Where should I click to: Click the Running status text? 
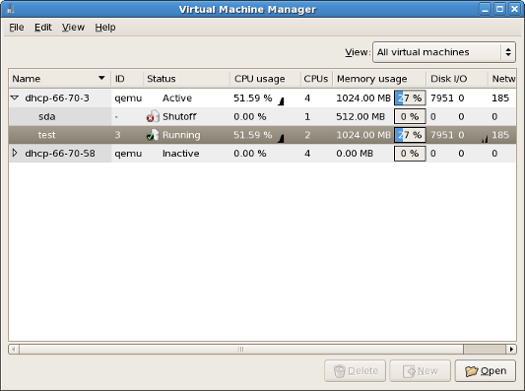pos(181,135)
